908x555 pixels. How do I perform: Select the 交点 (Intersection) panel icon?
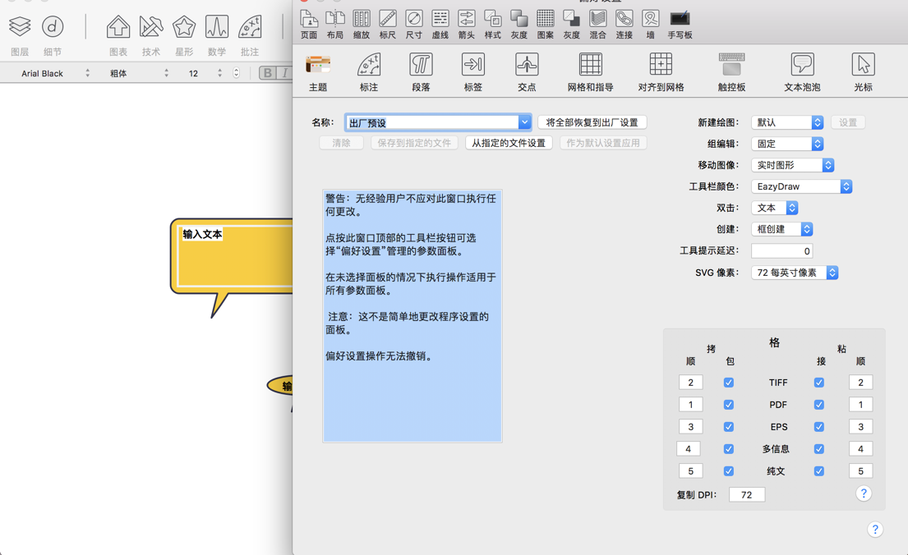coord(527,71)
